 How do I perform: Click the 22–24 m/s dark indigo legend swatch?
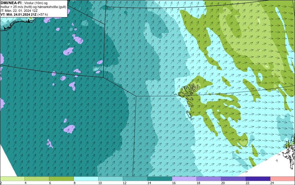(258, 179)
